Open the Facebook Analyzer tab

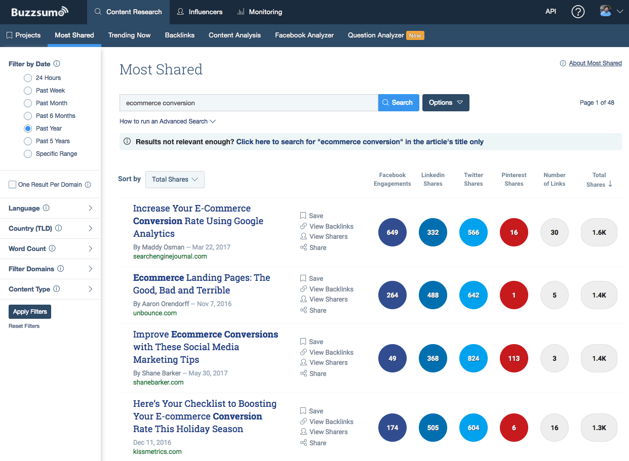point(304,35)
